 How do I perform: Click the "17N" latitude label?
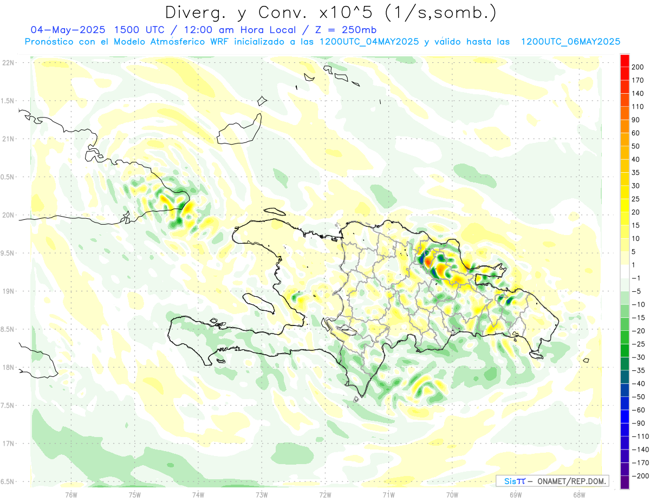pos(8,444)
